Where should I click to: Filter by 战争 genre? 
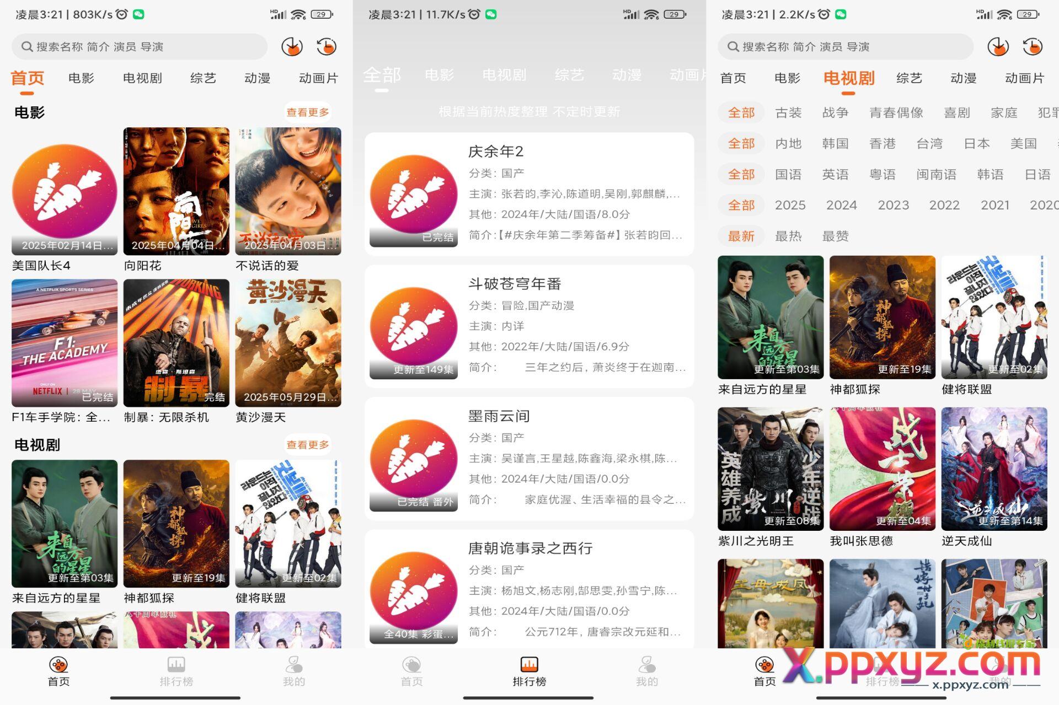pyautogui.click(x=835, y=113)
